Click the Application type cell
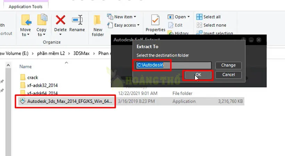Image resolution: width=285 pixels, height=156 pixels. click(x=184, y=101)
